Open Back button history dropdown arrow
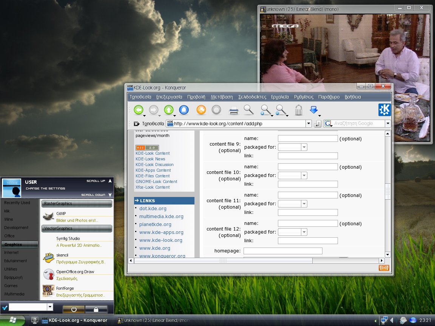 [144, 115]
